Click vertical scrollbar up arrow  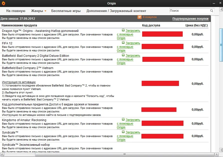click(x=221, y=9)
